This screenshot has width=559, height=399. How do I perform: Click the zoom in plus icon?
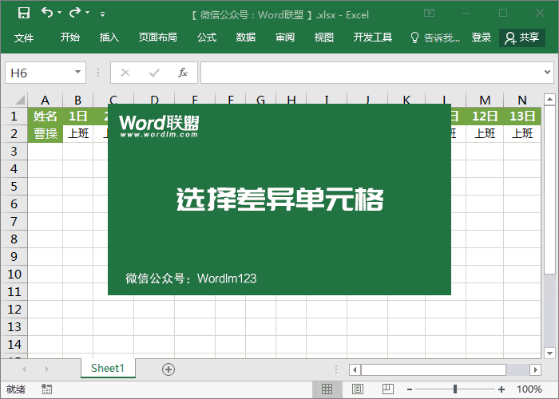tap(501, 389)
